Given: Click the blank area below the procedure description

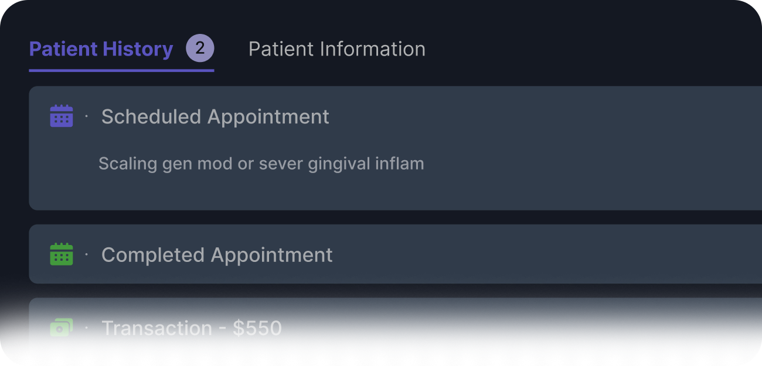Looking at the screenshot, I should (x=261, y=192).
